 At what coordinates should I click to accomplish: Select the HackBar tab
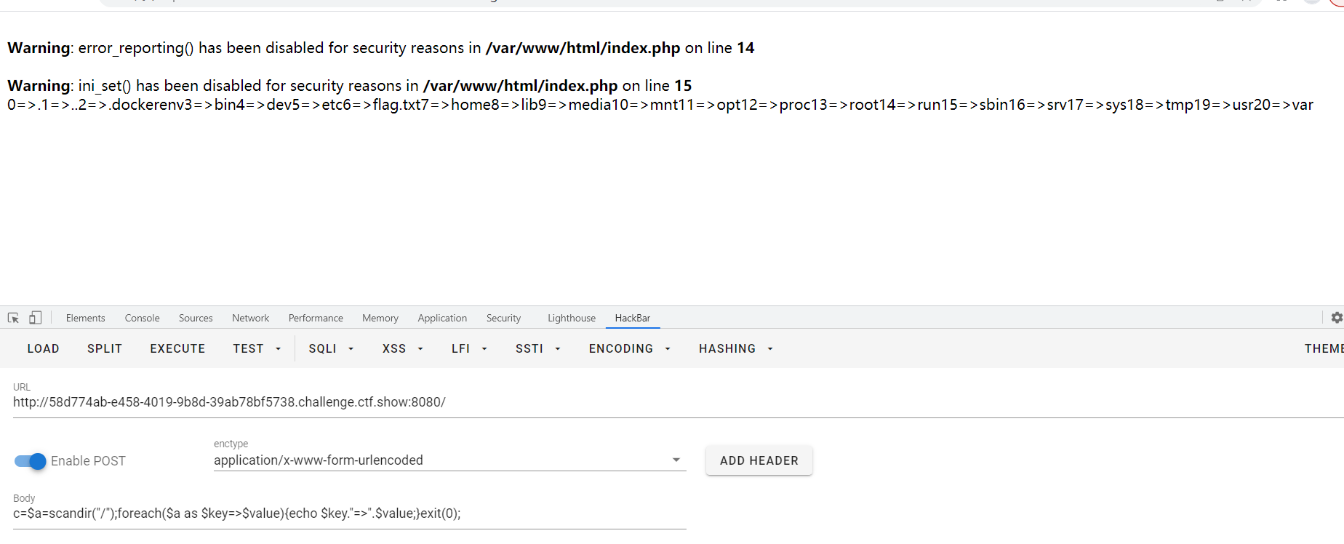click(632, 318)
